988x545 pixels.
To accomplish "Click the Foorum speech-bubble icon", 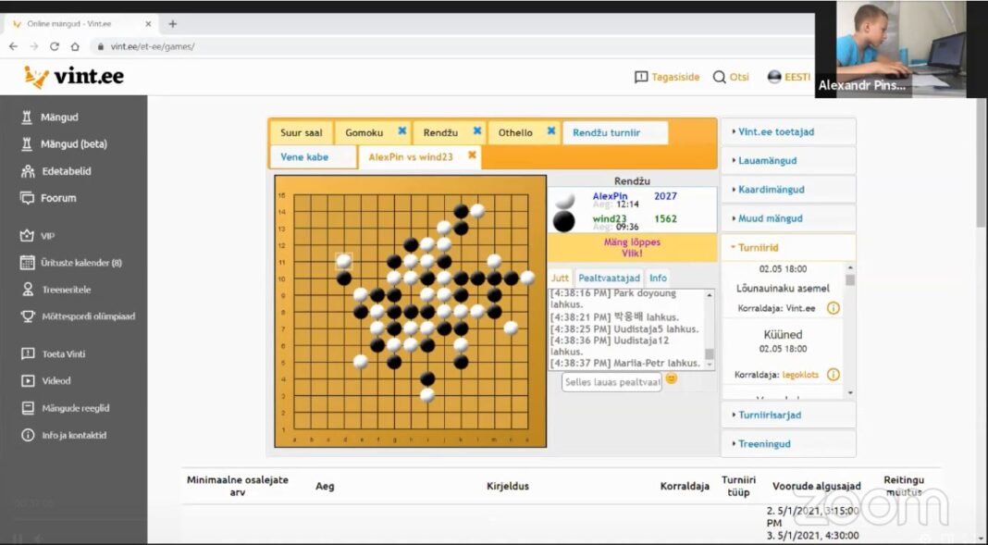I will (x=27, y=198).
